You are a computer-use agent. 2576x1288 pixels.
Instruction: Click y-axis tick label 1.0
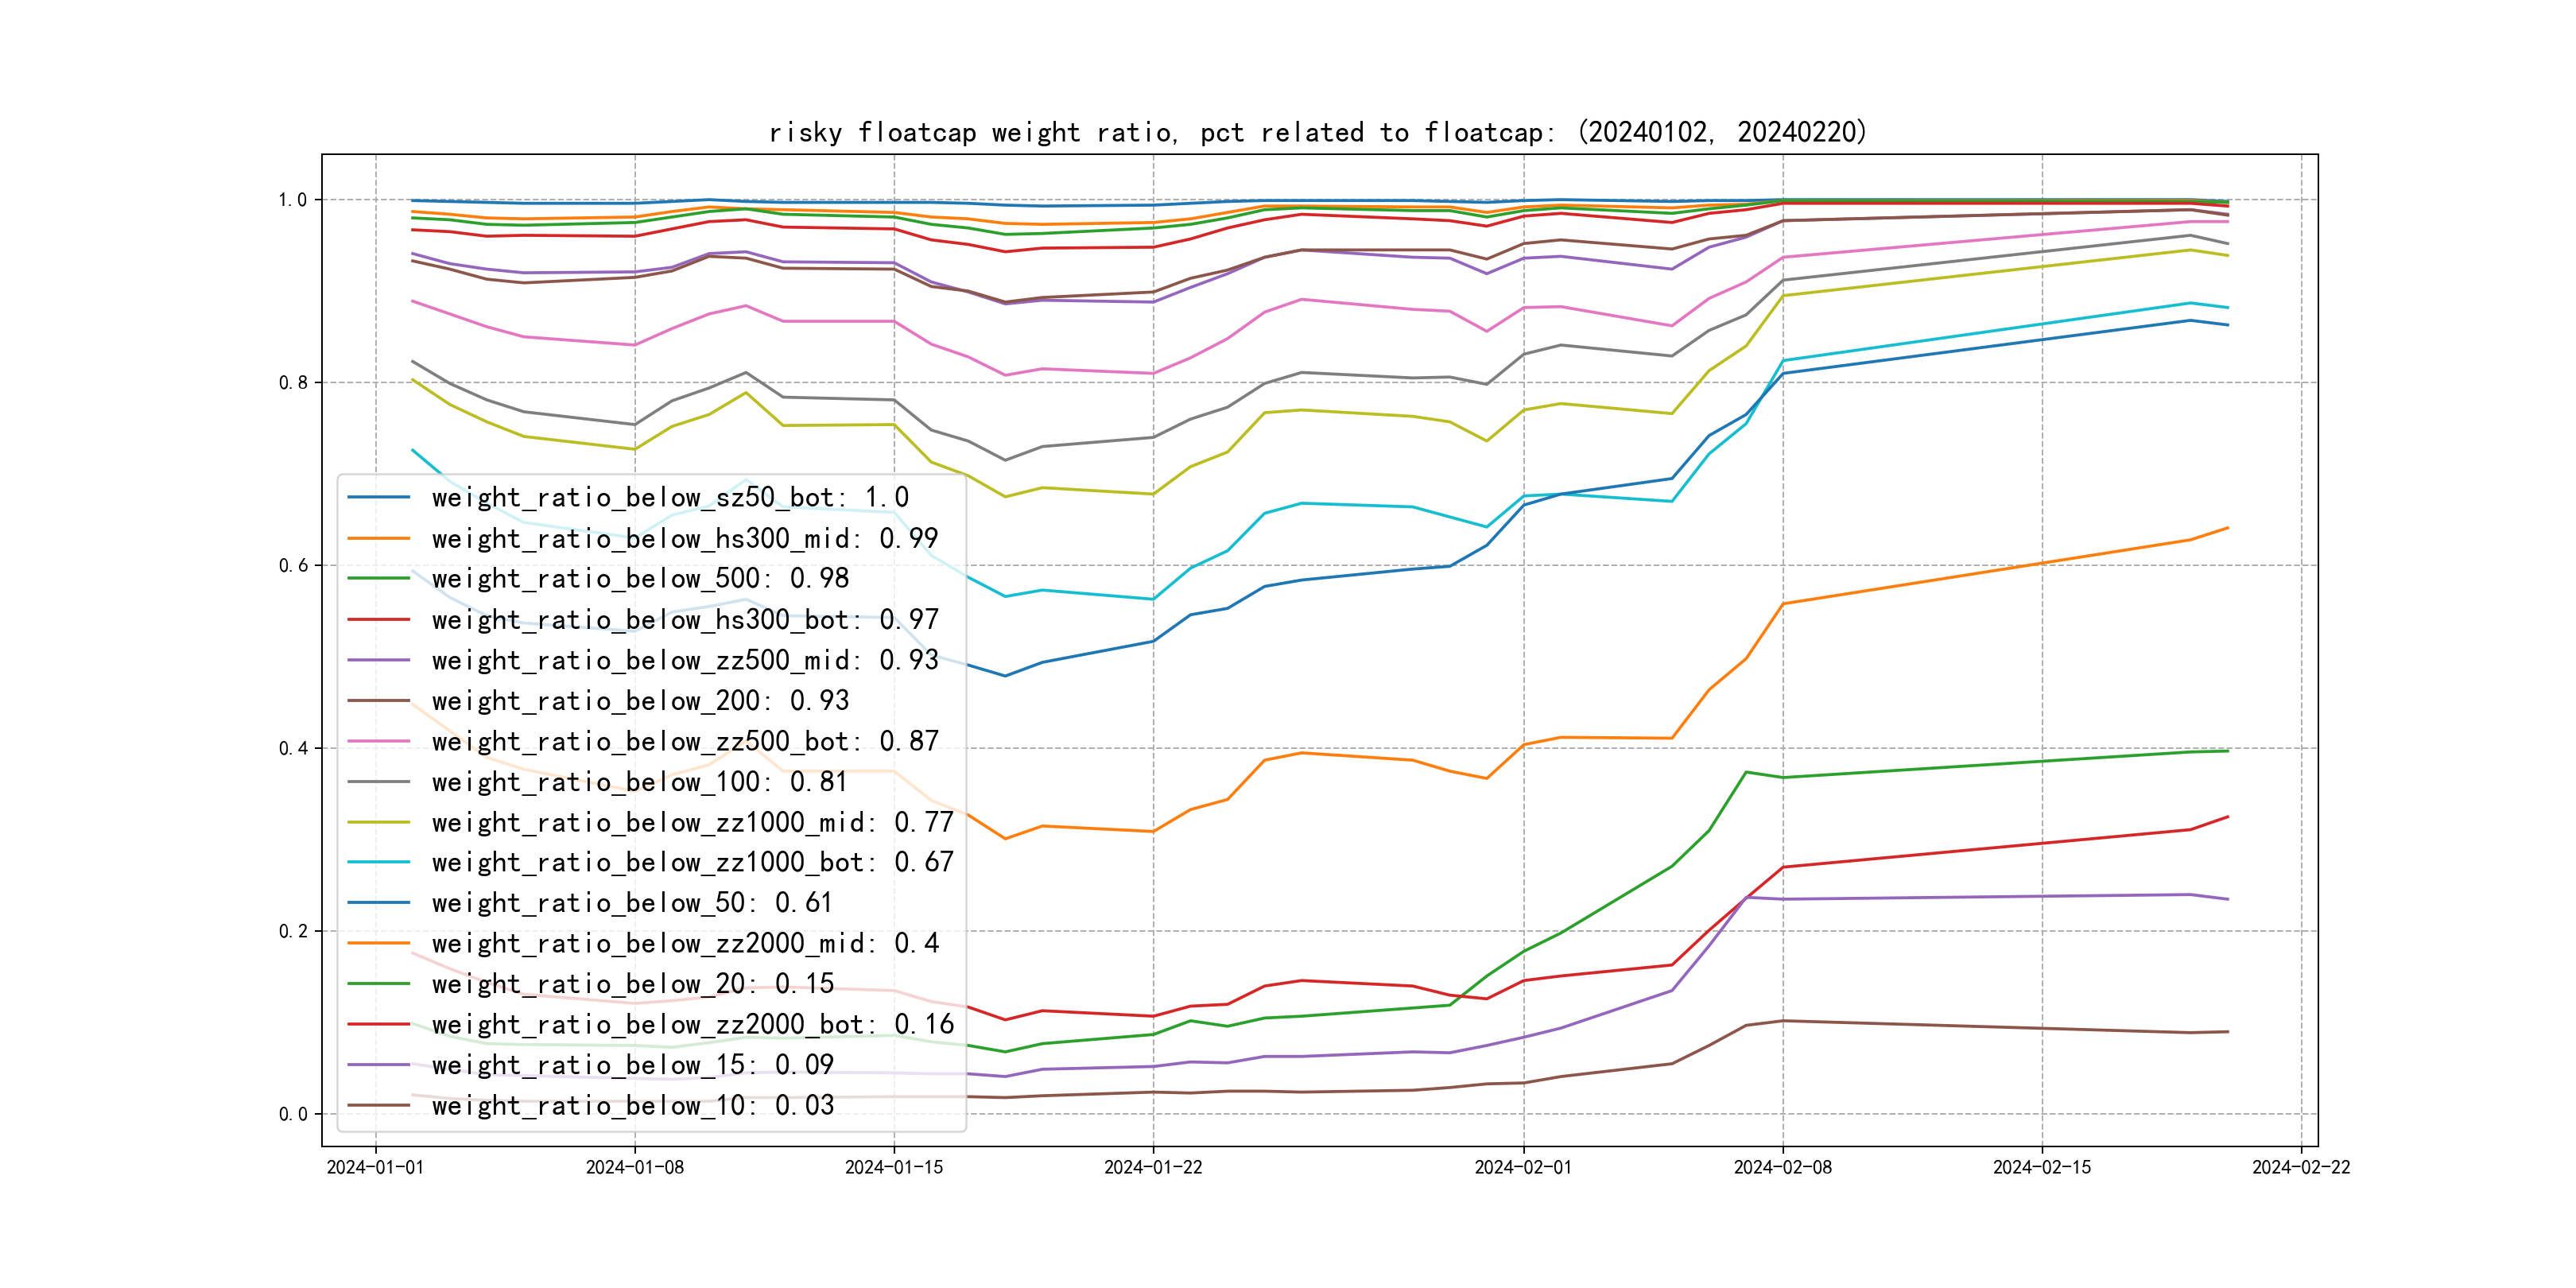click(x=293, y=200)
